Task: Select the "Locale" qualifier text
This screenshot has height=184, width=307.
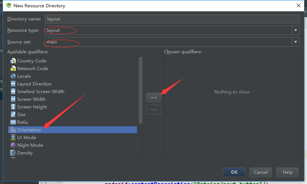Action: point(24,76)
